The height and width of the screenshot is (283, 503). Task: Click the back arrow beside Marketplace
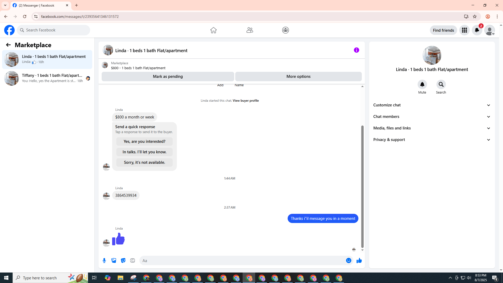pos(8,45)
